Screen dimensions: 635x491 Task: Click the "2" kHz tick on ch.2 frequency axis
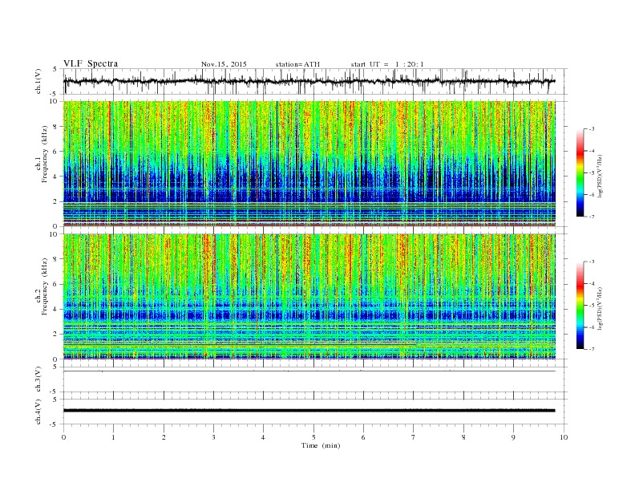tap(56, 335)
